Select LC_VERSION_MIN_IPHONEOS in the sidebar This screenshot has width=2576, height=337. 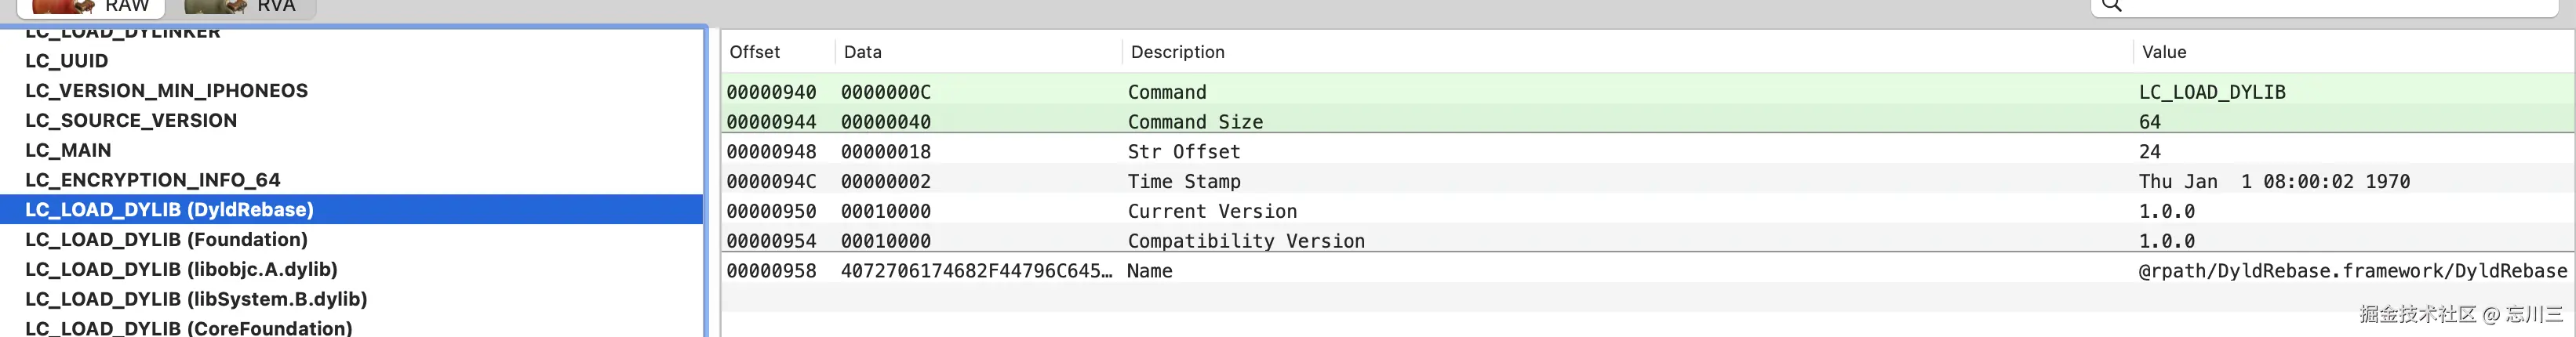[x=166, y=91]
